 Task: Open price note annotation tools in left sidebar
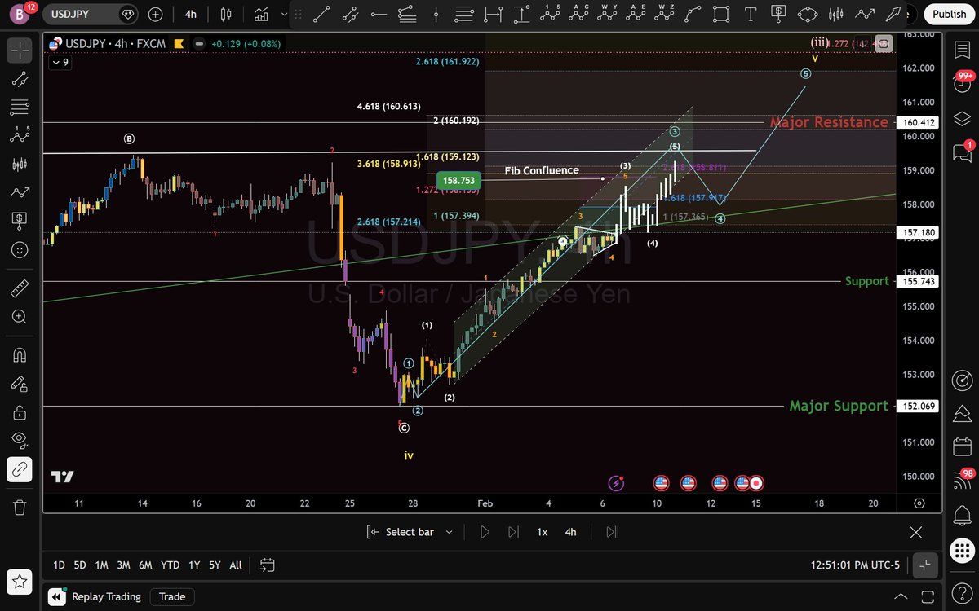(x=20, y=221)
